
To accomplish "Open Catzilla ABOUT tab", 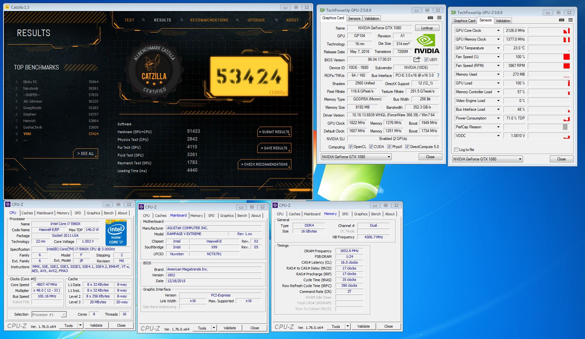I will [292, 20].
